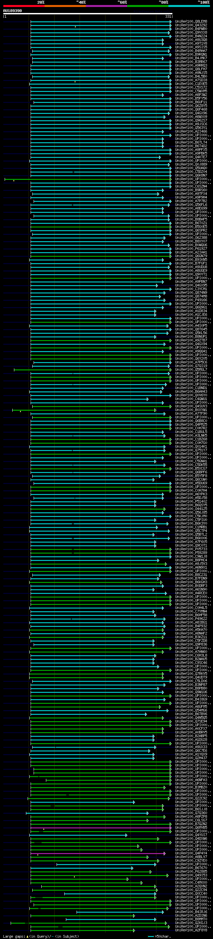Image resolution: width=213 pixels, height=939 pixels.
Task: Select the UniRef100_B8PHC4 label
Action: pos(191,560)
